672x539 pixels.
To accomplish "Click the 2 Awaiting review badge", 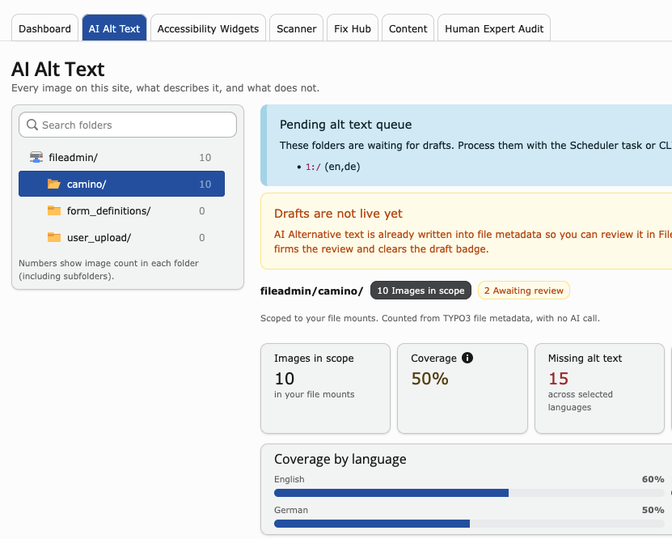I will coord(524,291).
